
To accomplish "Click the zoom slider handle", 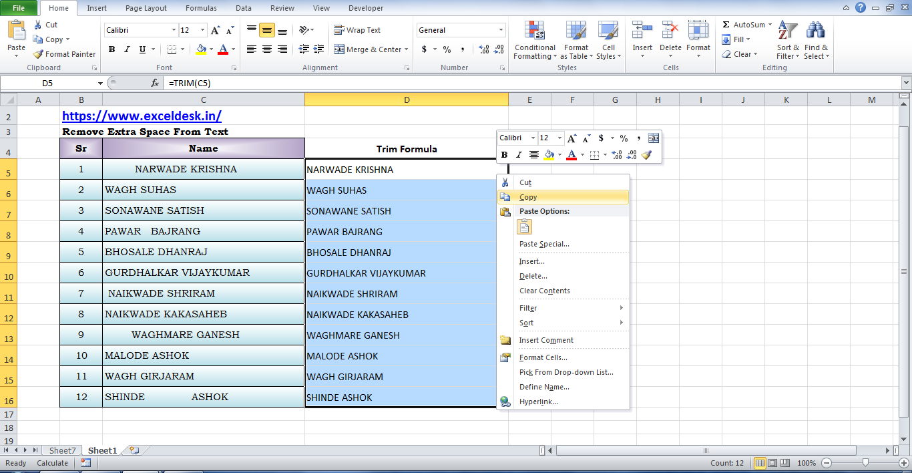I will click(x=865, y=463).
